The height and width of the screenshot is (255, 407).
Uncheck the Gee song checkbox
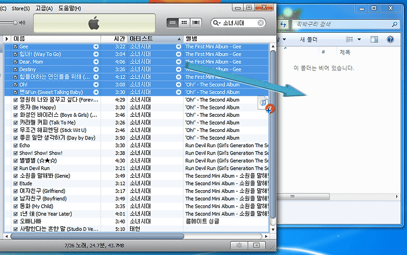(16, 47)
